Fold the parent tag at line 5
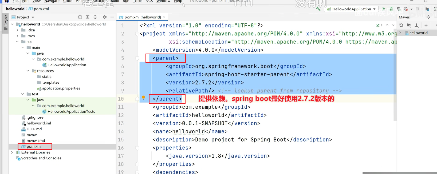The image size is (437, 174). pyautogui.click(x=137, y=58)
